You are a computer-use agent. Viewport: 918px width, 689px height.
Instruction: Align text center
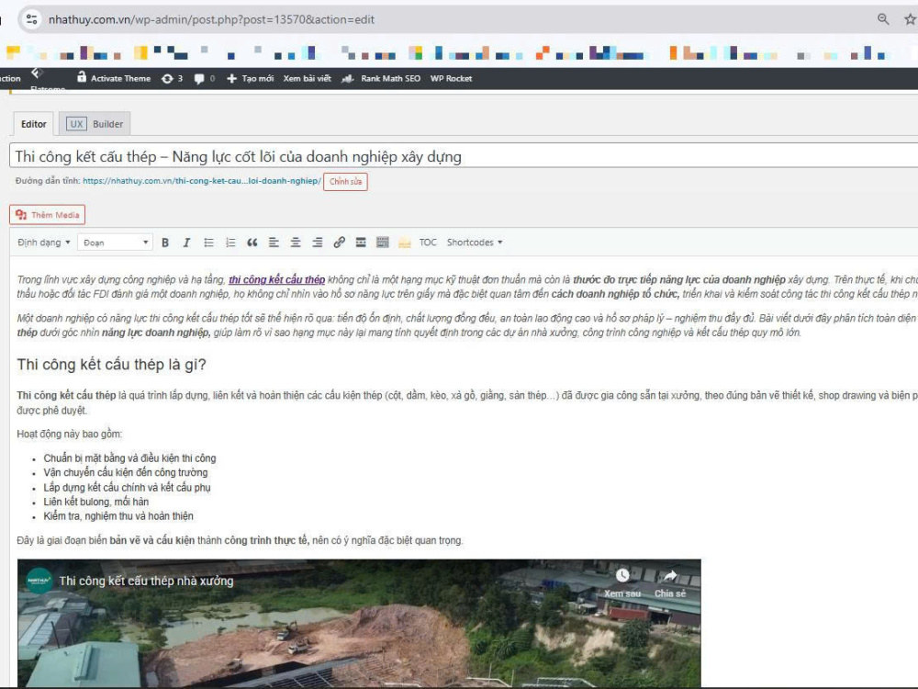[296, 243]
